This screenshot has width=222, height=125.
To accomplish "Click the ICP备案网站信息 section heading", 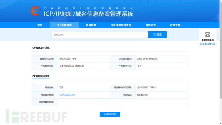I will click(41, 76).
